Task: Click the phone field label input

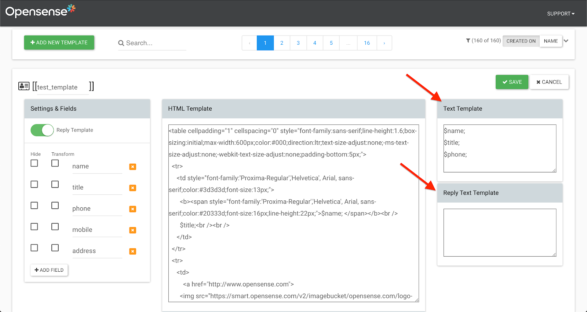Action: tap(97, 209)
